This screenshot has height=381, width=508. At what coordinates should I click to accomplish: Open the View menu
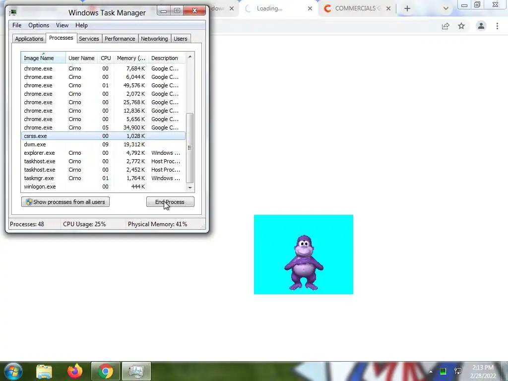click(x=62, y=25)
